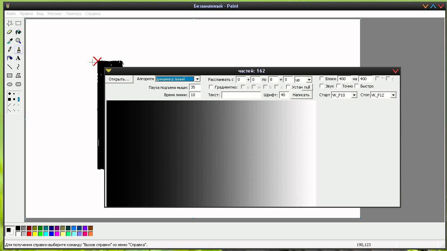Open the 'up' direction dropdown
The width and height of the screenshot is (447, 251).
(x=309, y=80)
